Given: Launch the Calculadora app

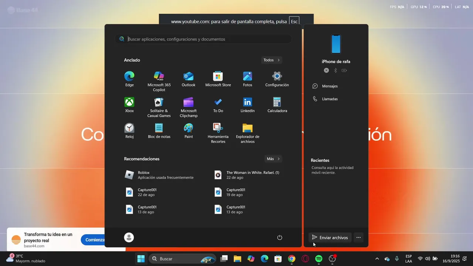Looking at the screenshot, I should point(277,105).
